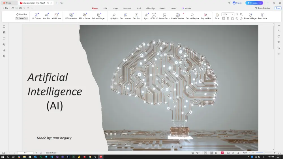The image size is (283, 159).
Task: Open Find and Replace
Action: 192,16
